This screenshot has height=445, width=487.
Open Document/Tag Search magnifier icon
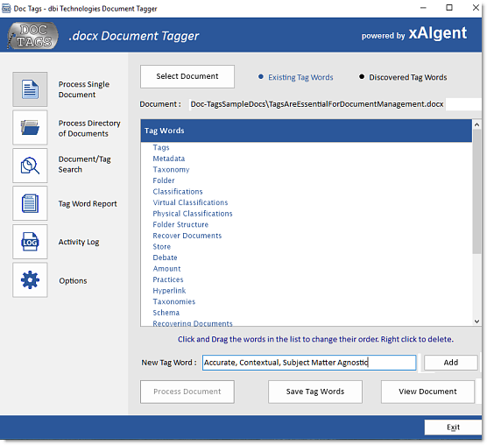[30, 166]
